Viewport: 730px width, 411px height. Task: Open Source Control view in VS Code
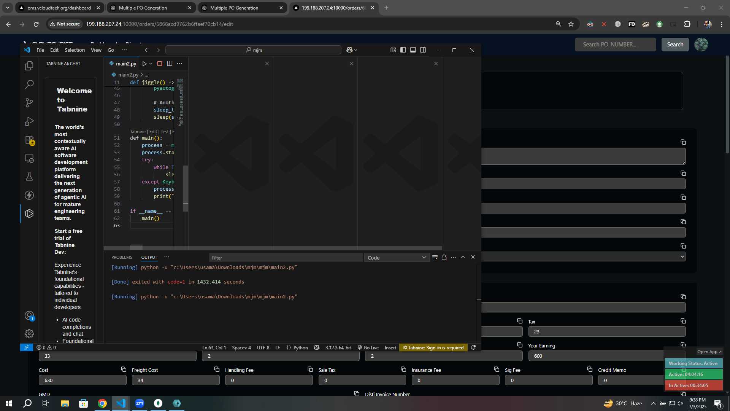tap(29, 103)
